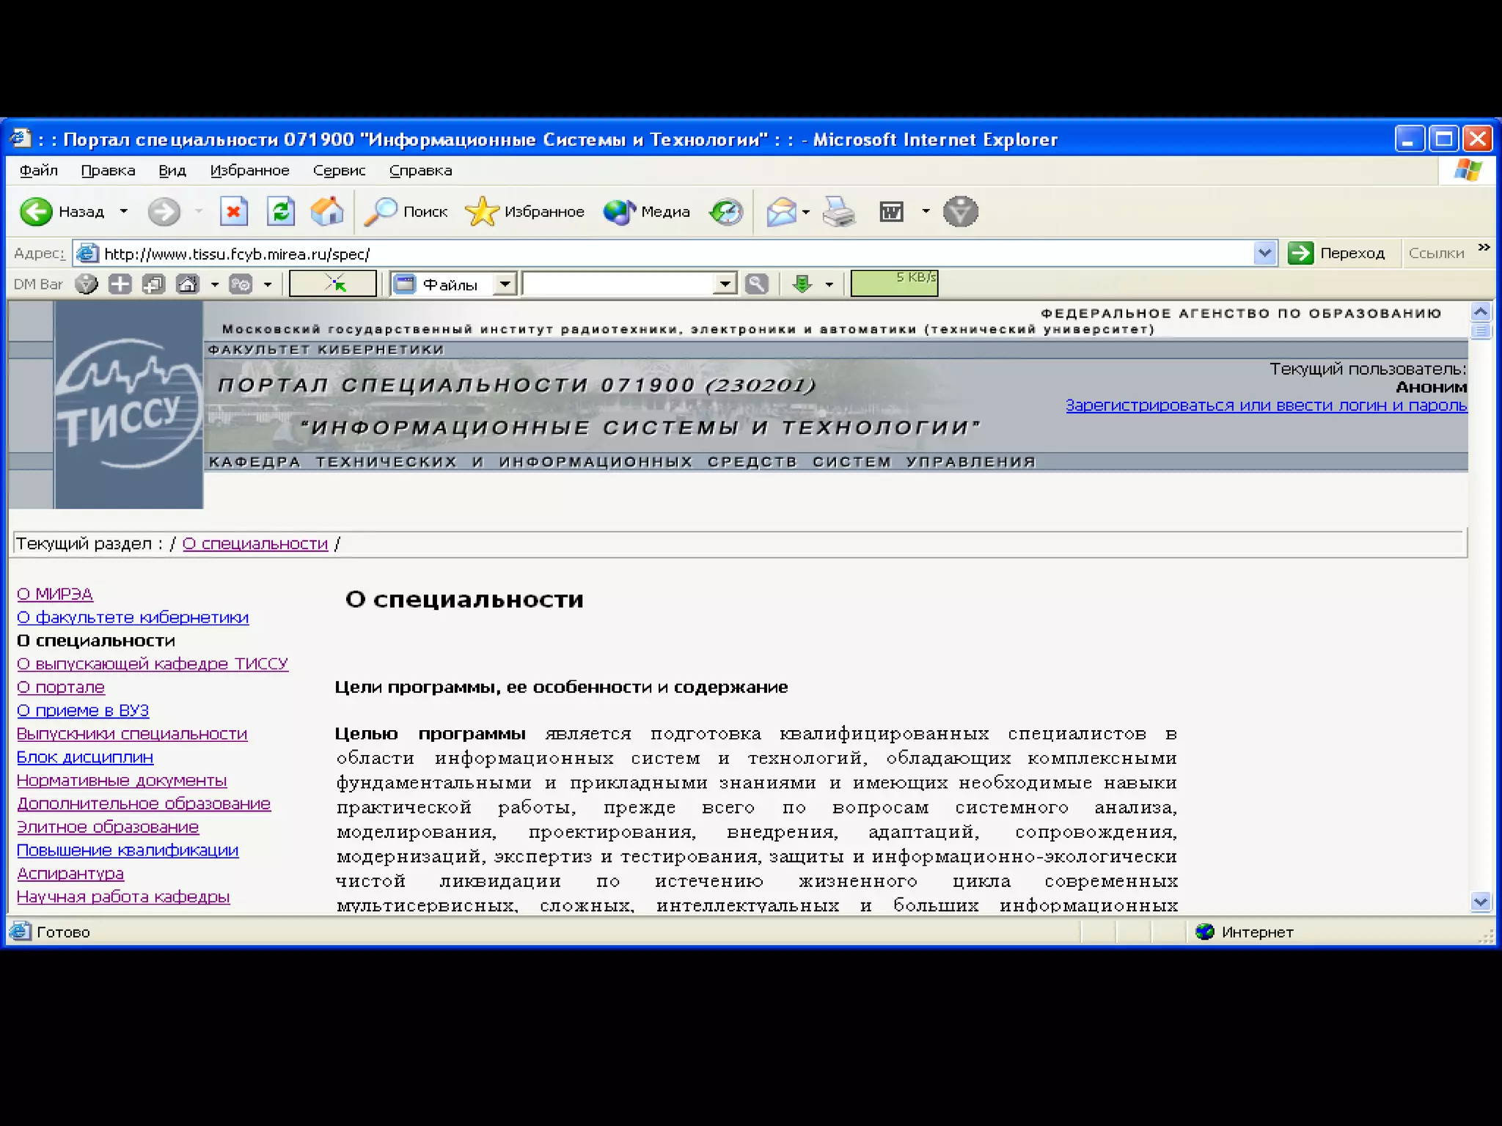Open the DM Bar gear dropdown arrow
Screen dimensions: 1502x1126
click(268, 284)
